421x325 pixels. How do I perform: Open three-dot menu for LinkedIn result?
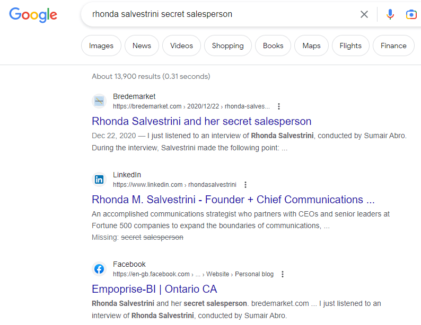pos(245,185)
